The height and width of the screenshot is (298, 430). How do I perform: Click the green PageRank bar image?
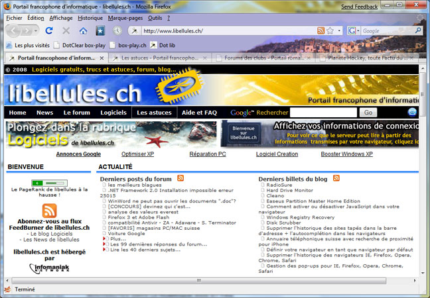[x=49, y=183]
